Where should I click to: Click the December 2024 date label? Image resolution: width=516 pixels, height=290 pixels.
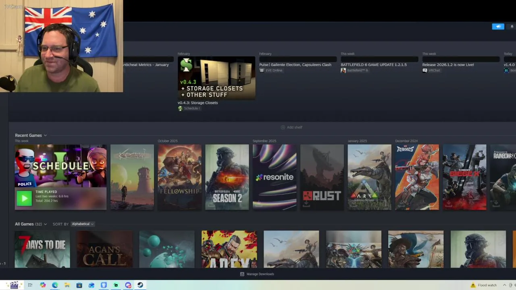(x=406, y=141)
